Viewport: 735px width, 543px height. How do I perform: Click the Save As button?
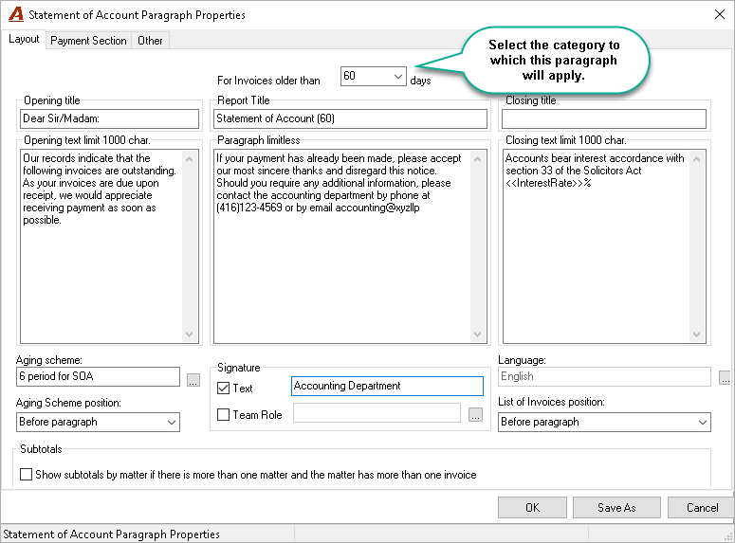click(x=616, y=507)
